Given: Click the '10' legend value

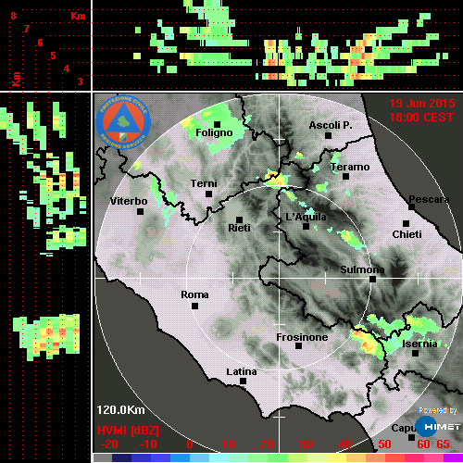Looking at the screenshot, I should point(229,444).
